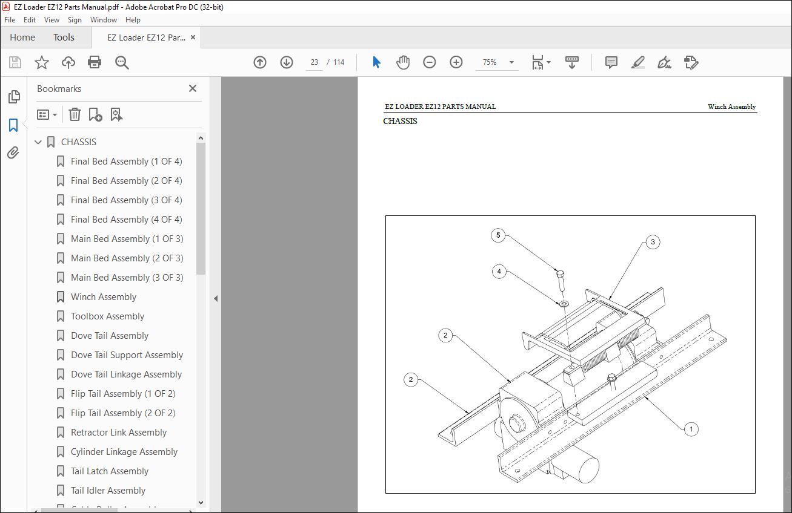This screenshot has height=513, width=792.
Task: Click the bookmarks scrollbar down arrow
Action: tap(201, 502)
